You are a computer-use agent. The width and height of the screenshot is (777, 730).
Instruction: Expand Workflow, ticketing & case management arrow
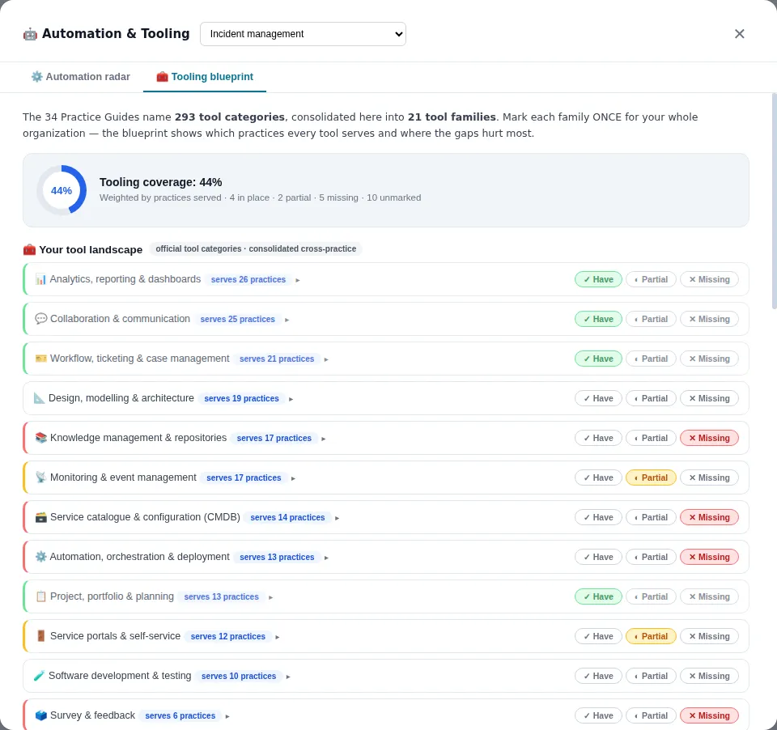pyautogui.click(x=326, y=359)
